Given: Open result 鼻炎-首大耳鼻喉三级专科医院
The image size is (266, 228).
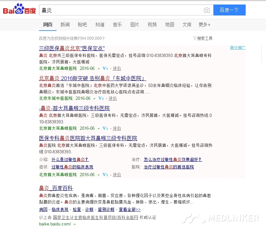Looking at the screenshot, I should [74, 108].
